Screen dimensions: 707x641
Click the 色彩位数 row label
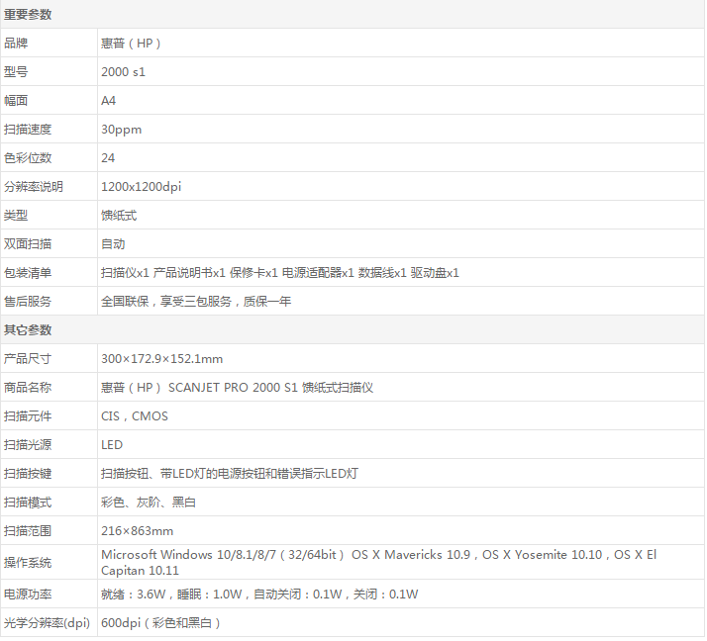tap(28, 158)
